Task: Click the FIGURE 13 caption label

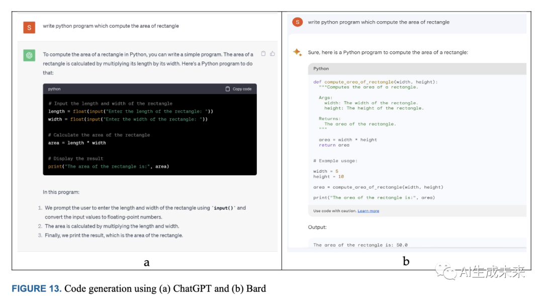Action: pos(36,288)
